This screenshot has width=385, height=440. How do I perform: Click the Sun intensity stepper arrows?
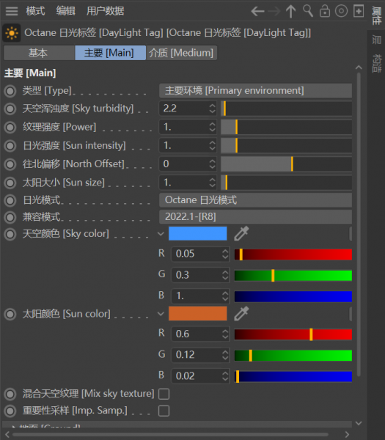click(213, 145)
